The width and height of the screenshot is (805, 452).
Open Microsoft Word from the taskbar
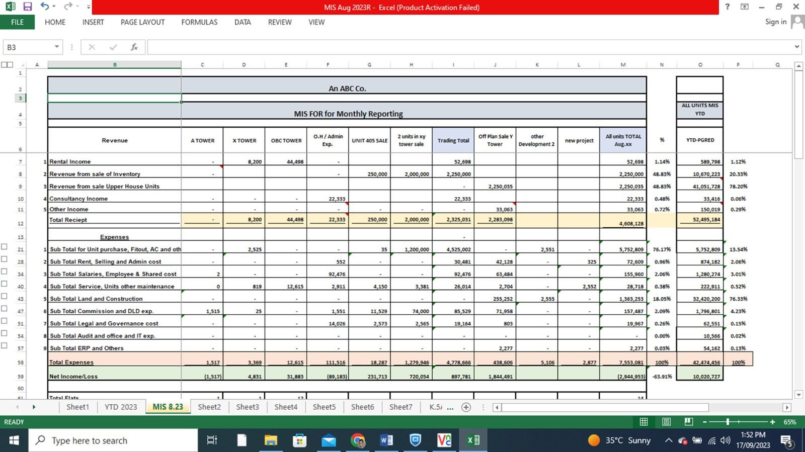click(386, 440)
